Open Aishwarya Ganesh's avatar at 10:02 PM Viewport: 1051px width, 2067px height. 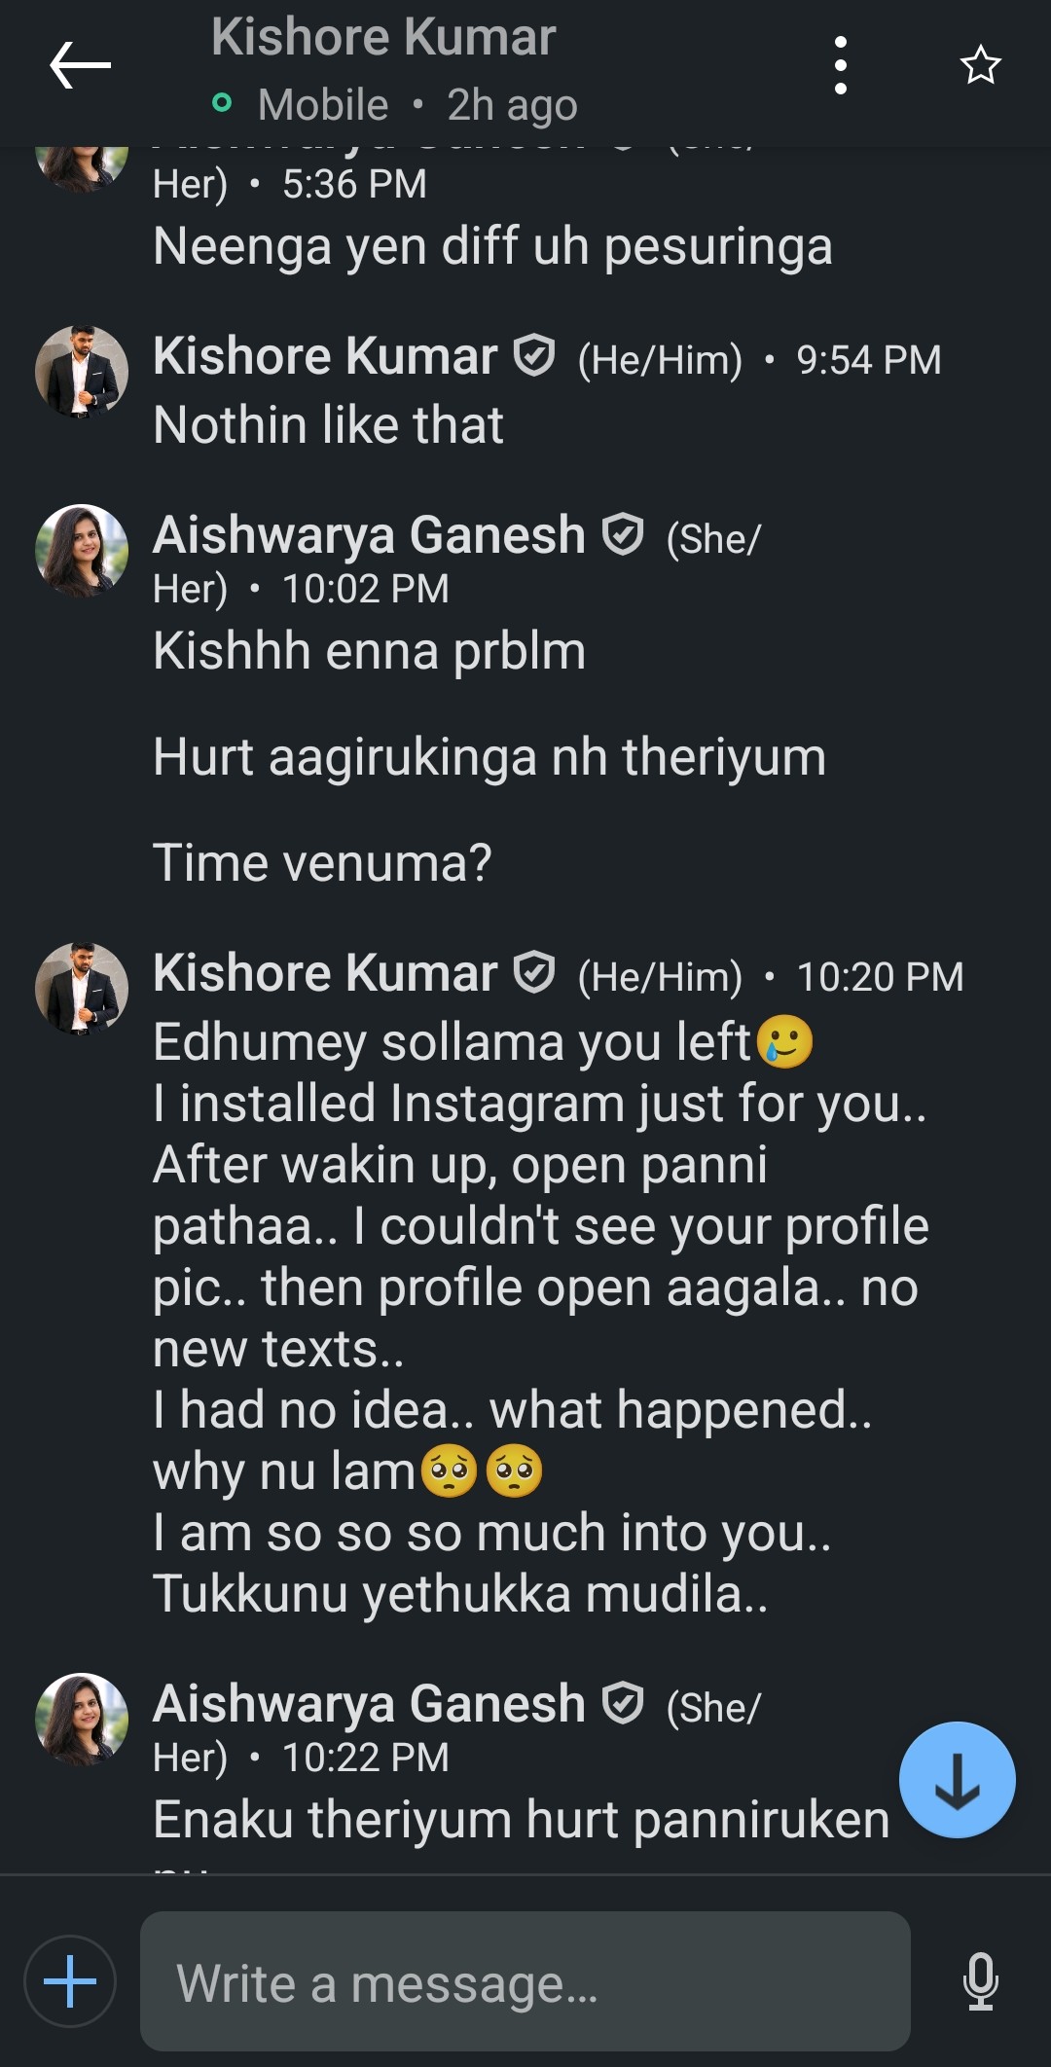pyautogui.click(x=82, y=551)
